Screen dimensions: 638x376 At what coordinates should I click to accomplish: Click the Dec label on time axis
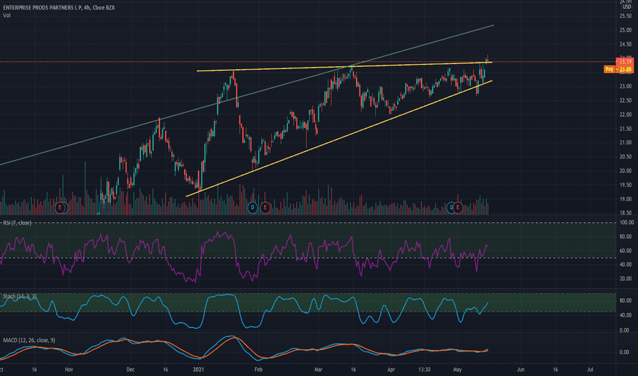pyautogui.click(x=130, y=369)
